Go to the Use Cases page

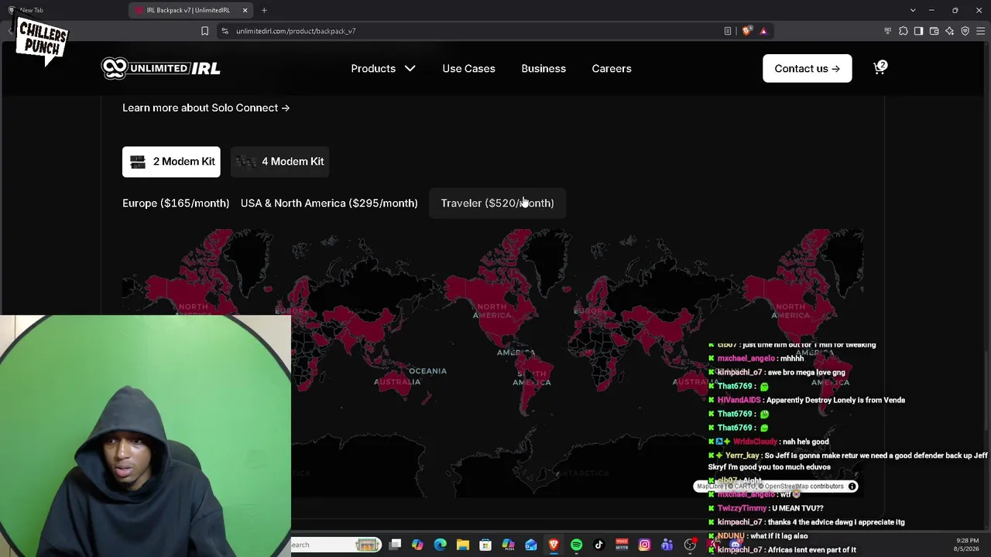pos(468,68)
